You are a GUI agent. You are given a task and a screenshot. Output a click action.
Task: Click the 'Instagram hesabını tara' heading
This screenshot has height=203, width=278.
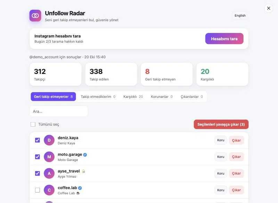pyautogui.click(x=58, y=36)
